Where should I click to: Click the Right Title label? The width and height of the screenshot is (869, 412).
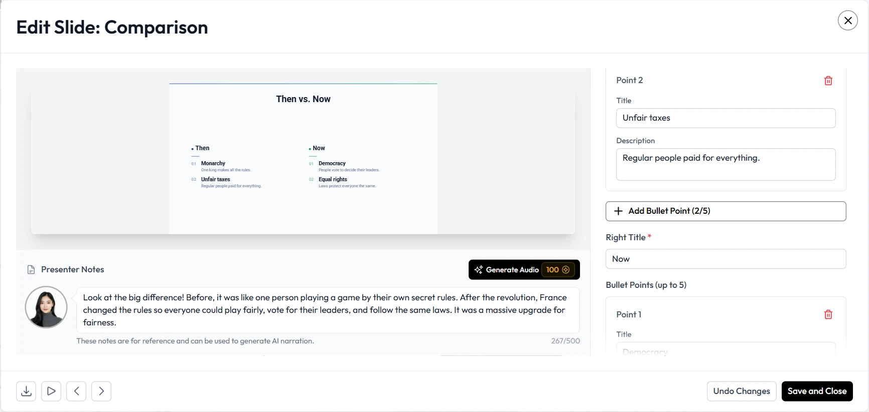click(x=626, y=237)
